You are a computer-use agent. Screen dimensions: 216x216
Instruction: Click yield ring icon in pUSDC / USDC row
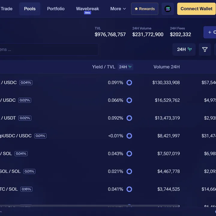point(129,136)
